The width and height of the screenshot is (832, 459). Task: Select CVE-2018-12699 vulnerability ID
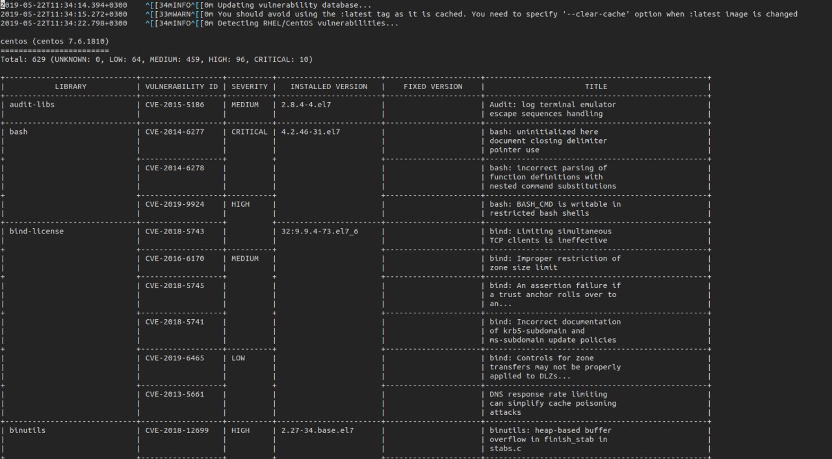[x=177, y=430]
